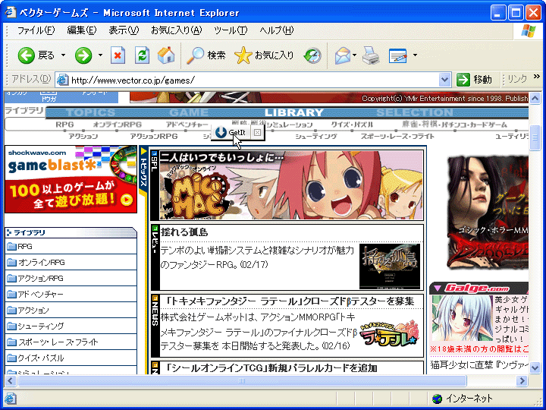Viewport: 546px width, 410px height.
Task: Click the page icon in address bar
Action: (62, 80)
